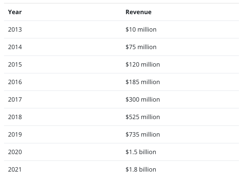Select the 2019 year cell
The image size is (250, 178).
click(15, 135)
